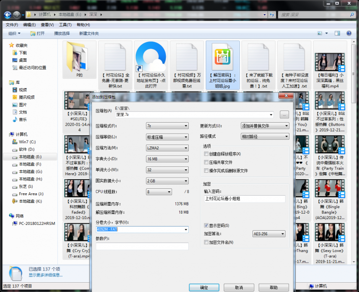This screenshot has height=292, width=359.
Task: Open the 压缩等级 dropdown
Action: pos(166,137)
